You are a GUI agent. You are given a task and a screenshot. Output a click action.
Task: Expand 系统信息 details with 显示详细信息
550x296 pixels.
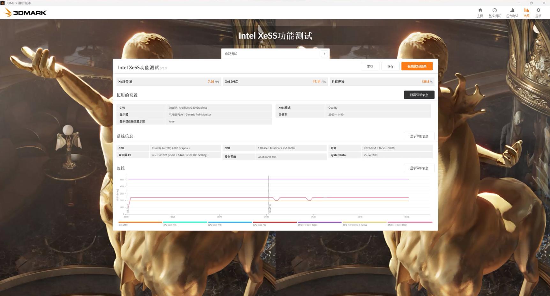click(419, 136)
